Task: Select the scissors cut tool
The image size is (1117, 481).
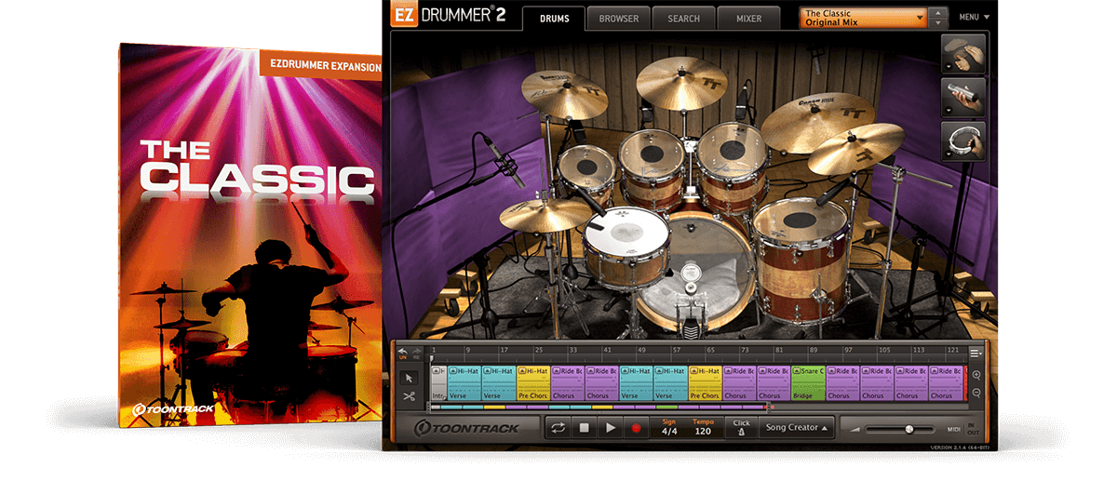Action: coord(409,396)
